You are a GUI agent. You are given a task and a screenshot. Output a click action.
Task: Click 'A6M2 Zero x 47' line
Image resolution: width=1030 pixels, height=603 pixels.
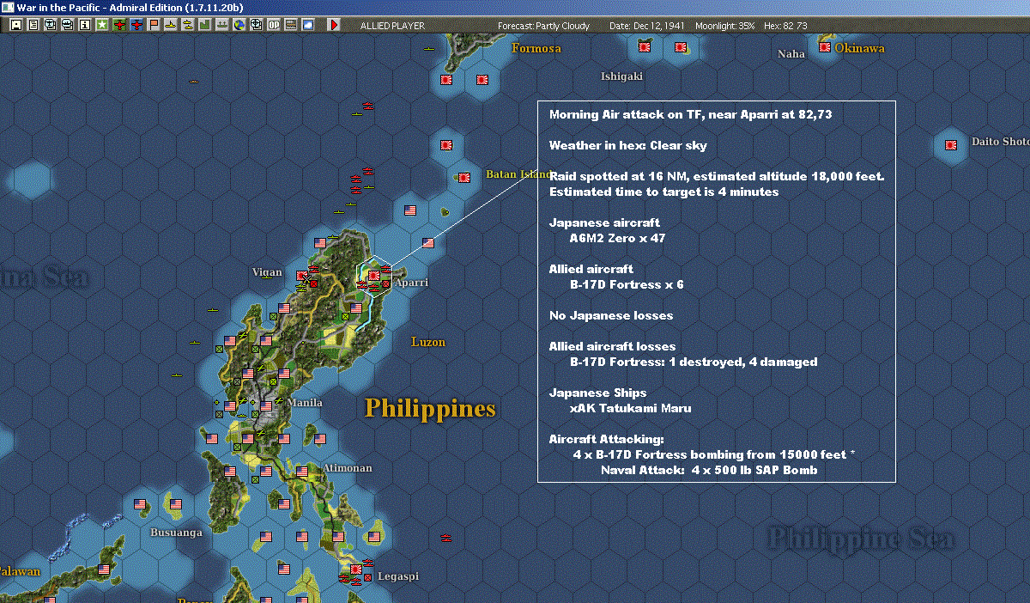tap(617, 238)
